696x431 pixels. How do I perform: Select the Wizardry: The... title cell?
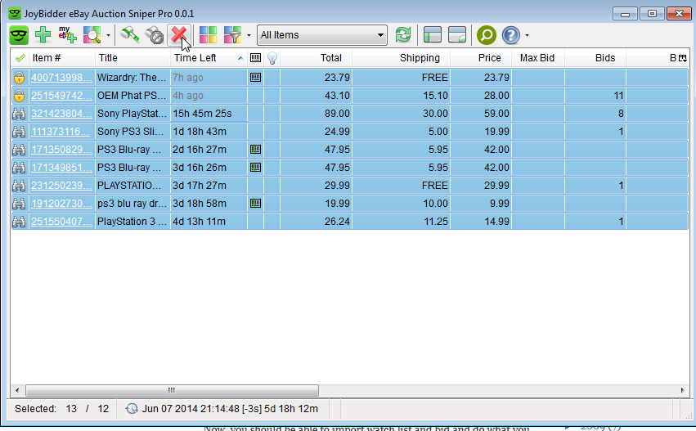(132, 77)
